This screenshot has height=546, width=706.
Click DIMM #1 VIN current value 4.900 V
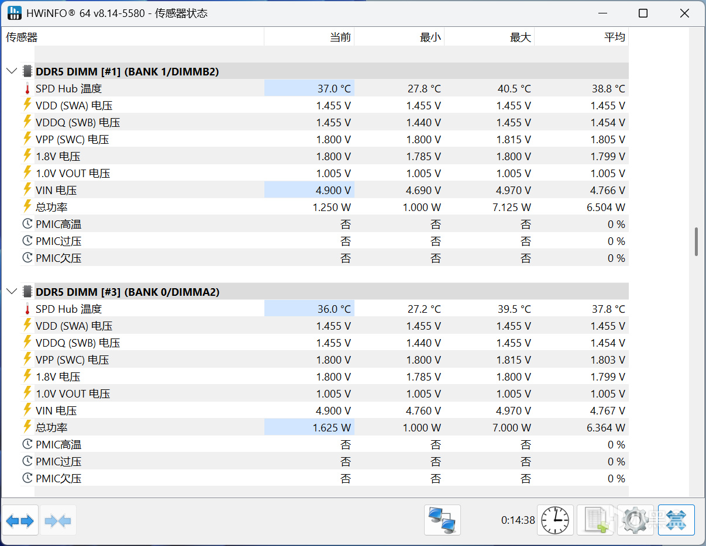[333, 190]
